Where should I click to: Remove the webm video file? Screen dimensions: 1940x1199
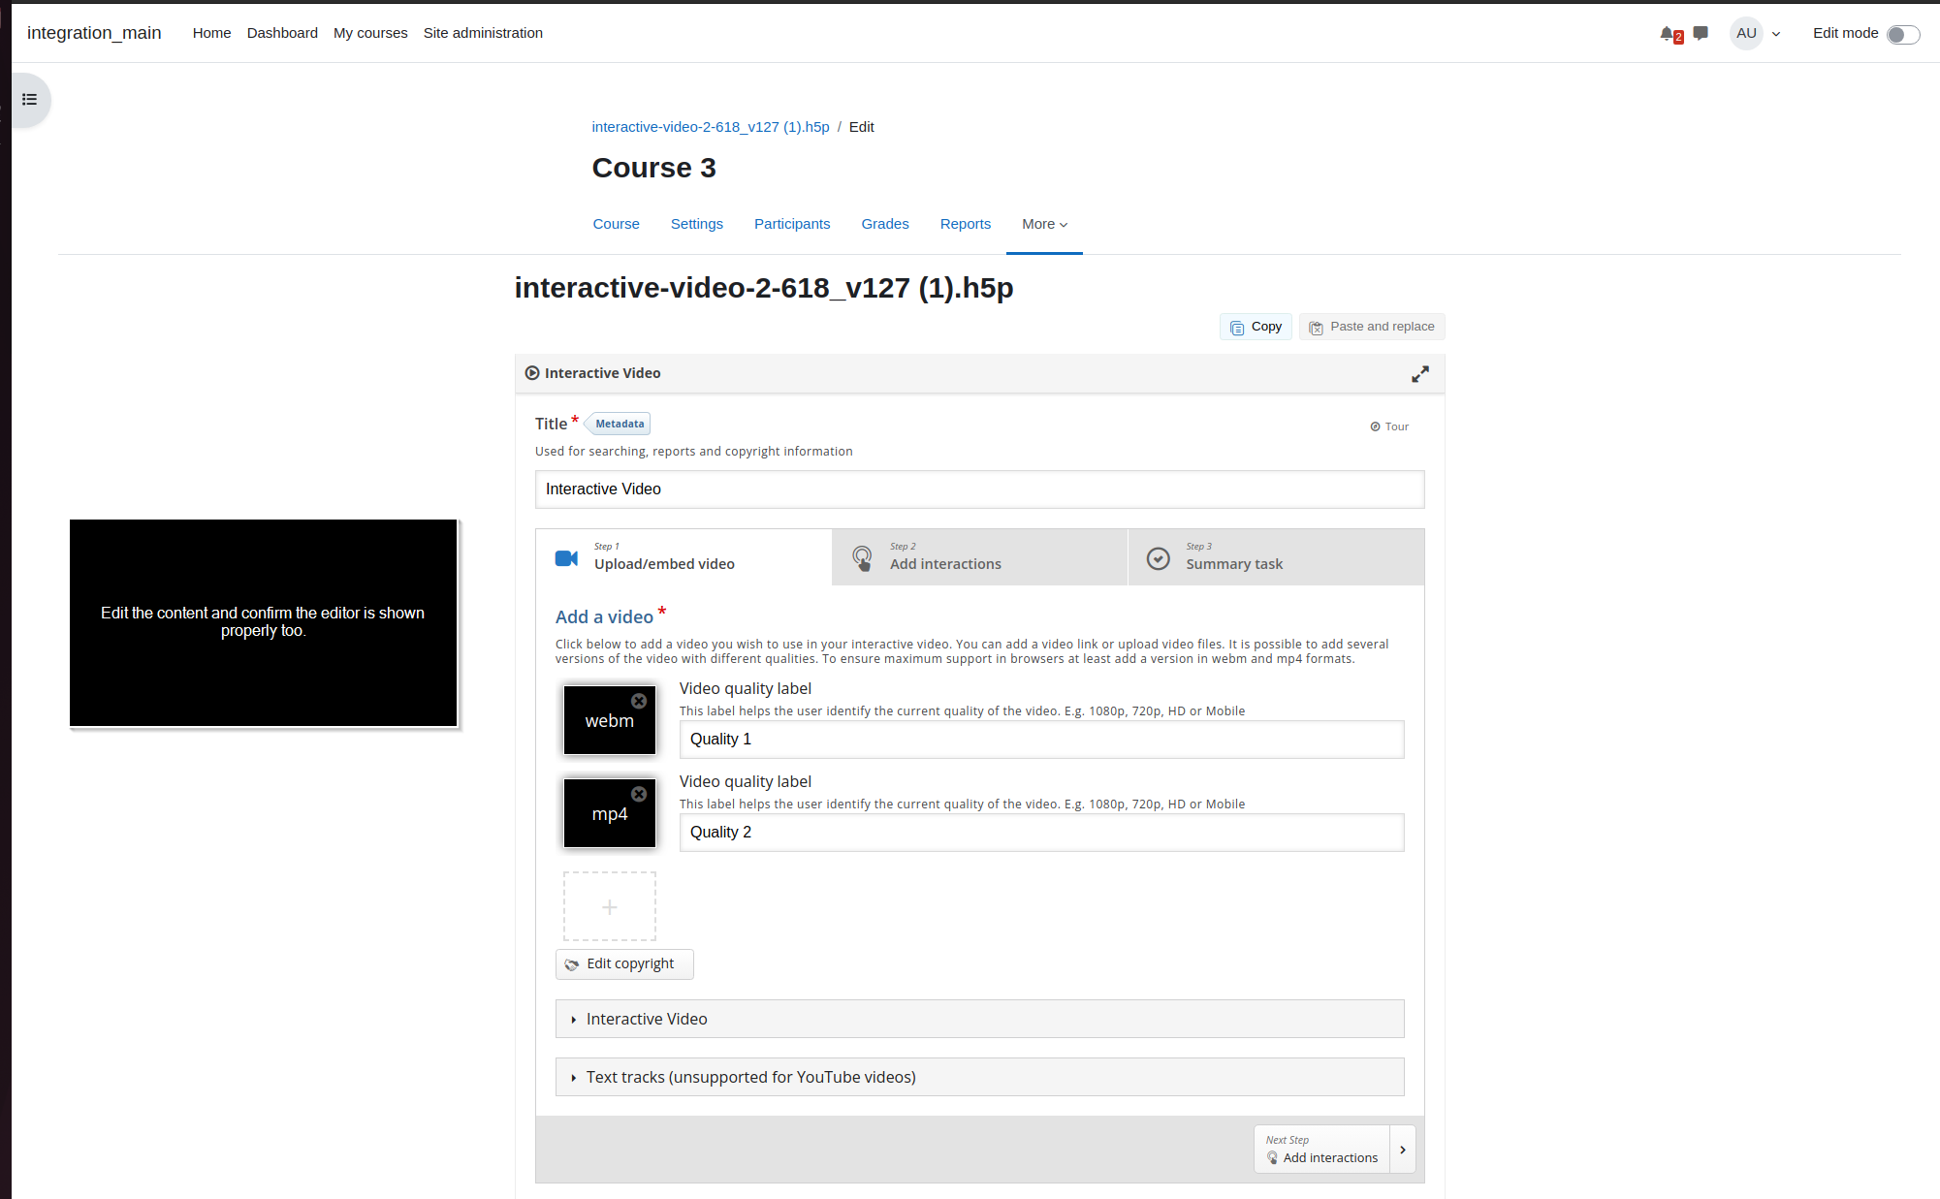[x=639, y=701]
